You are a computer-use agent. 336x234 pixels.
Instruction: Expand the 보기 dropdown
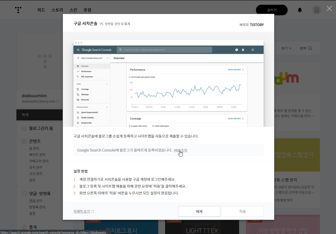click(287, 48)
